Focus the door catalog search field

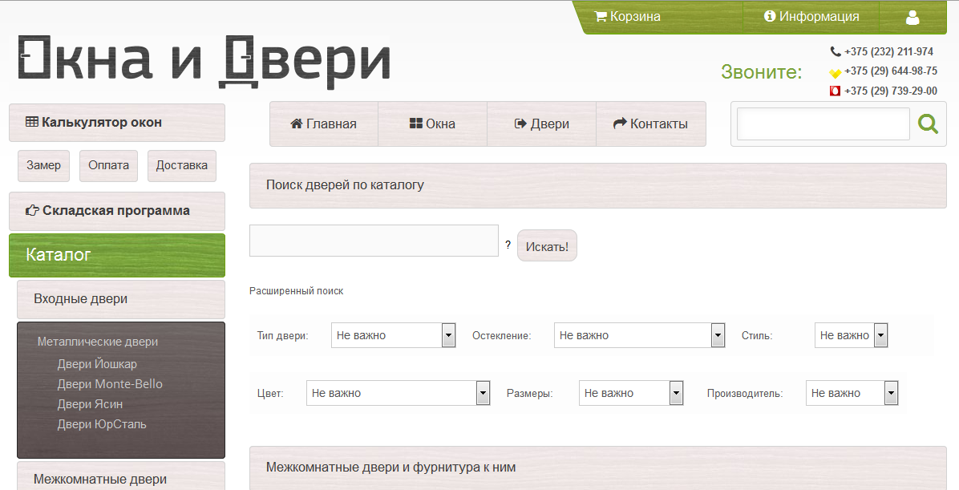[374, 241]
